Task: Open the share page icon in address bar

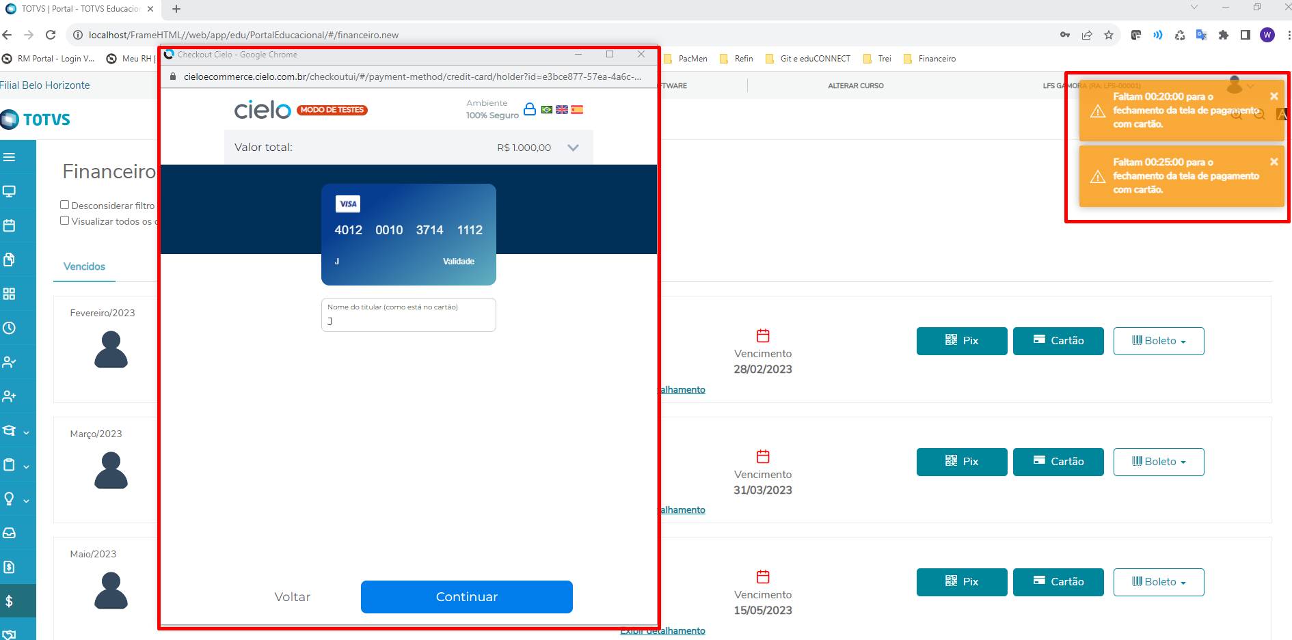Action: coord(1087,35)
